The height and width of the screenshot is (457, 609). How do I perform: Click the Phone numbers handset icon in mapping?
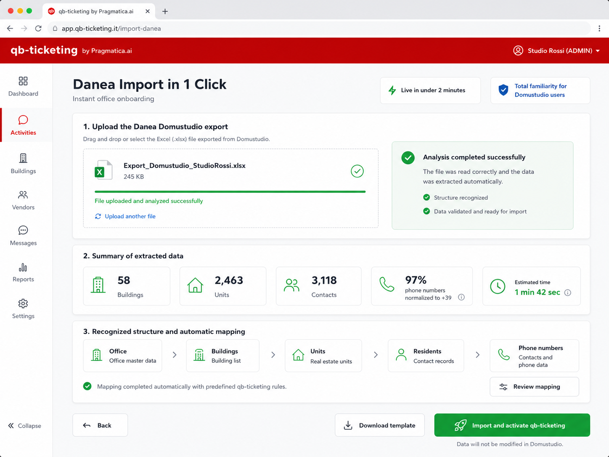pos(504,354)
